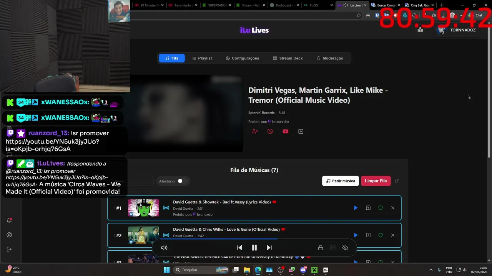Open File Explorer from the taskbar
This screenshot has width=492, height=276.
[x=247, y=270]
